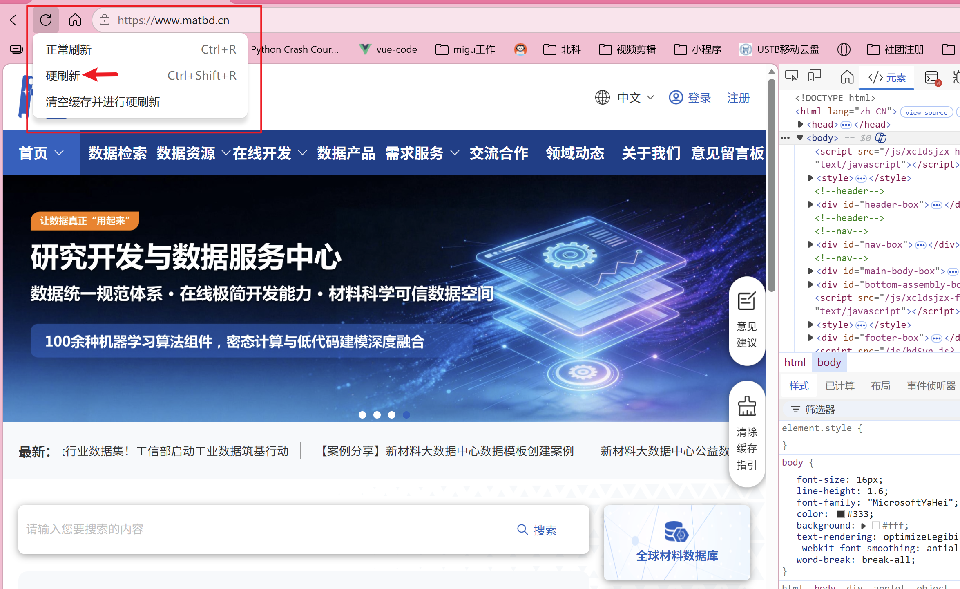Click the browser reload icon

click(x=46, y=20)
